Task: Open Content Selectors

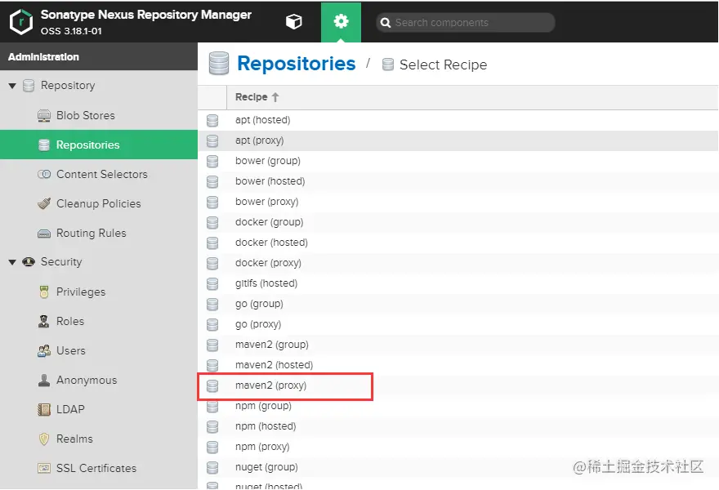Action: pos(99,174)
